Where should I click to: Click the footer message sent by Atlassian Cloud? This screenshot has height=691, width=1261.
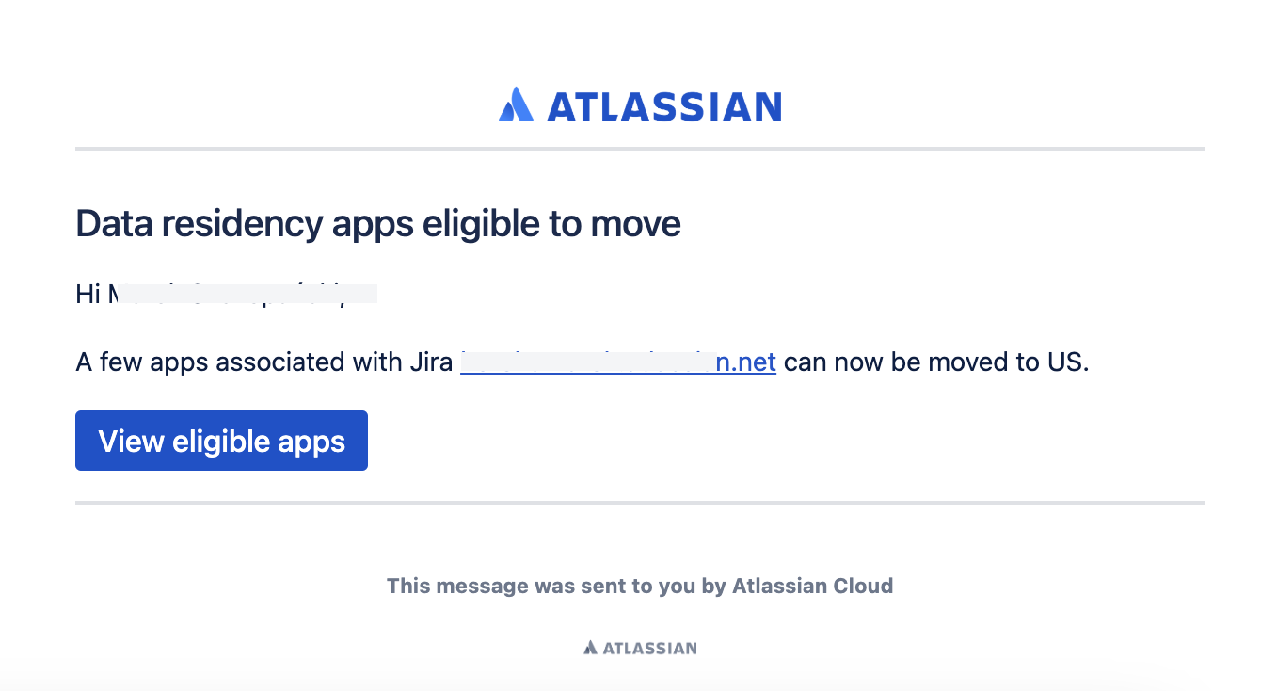point(640,586)
